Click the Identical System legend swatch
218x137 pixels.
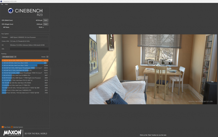12,127
